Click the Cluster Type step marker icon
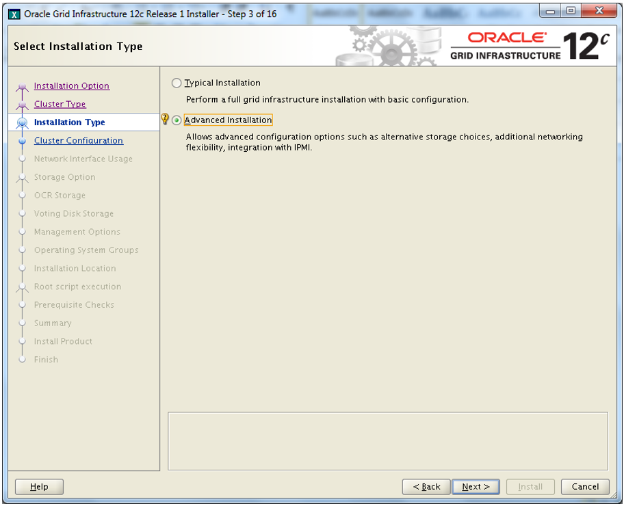 (x=23, y=105)
